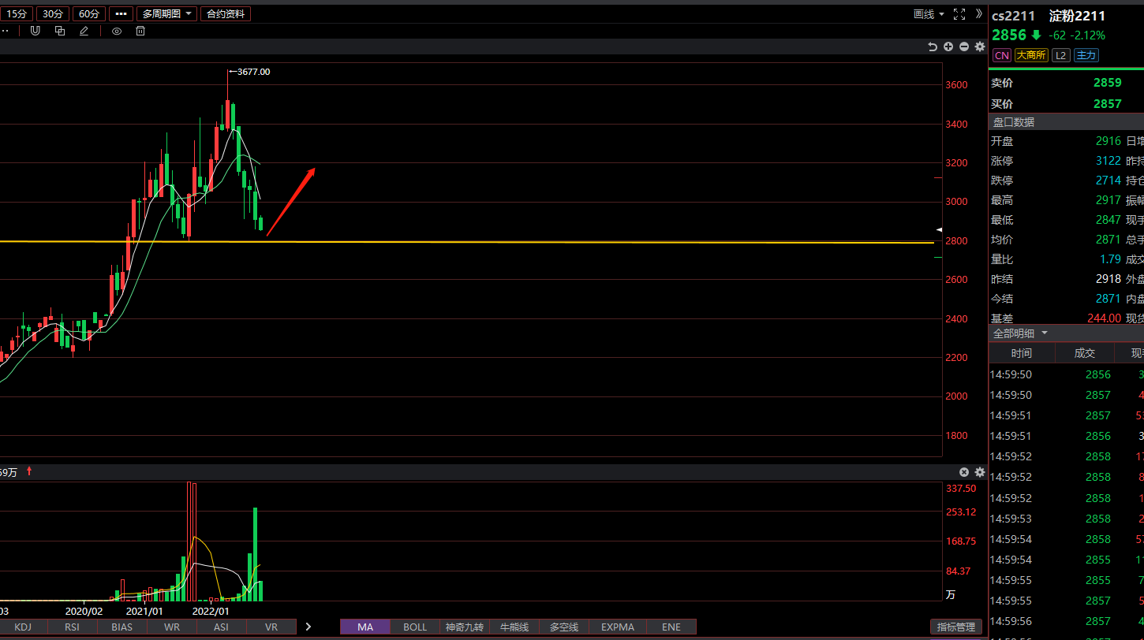
Task: Open more period options (•••)
Action: (121, 14)
